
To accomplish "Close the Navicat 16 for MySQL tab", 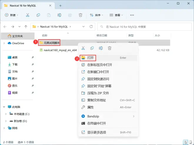I will (x=50, y=6).
